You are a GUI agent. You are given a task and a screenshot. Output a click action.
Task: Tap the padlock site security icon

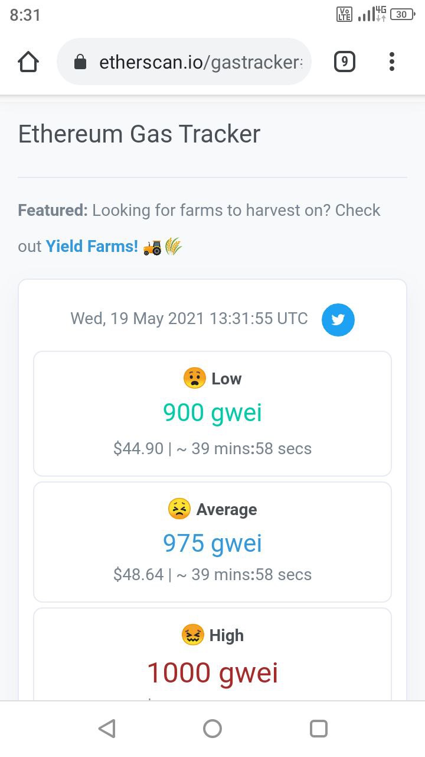(x=81, y=62)
